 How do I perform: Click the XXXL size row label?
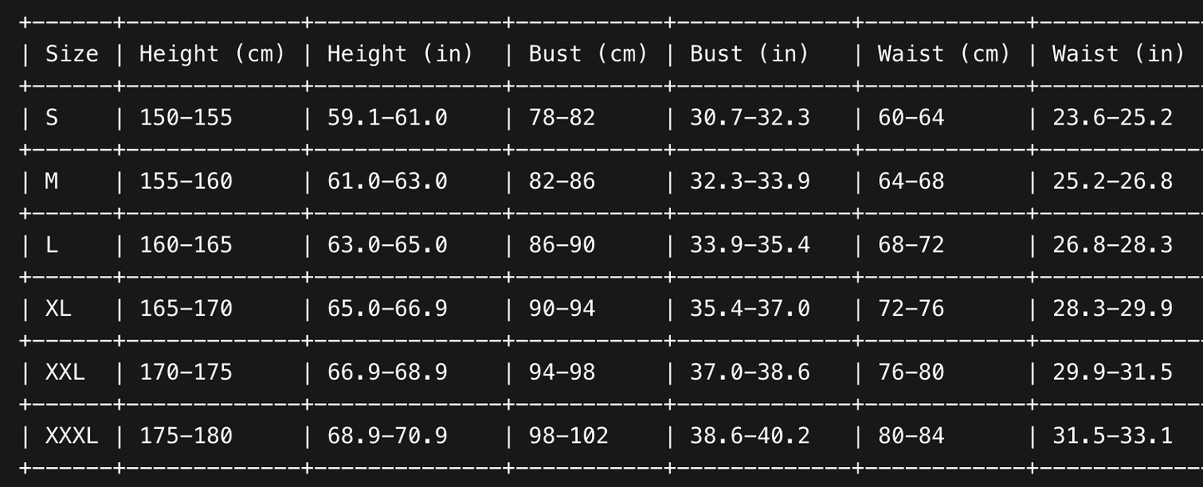tap(72, 435)
